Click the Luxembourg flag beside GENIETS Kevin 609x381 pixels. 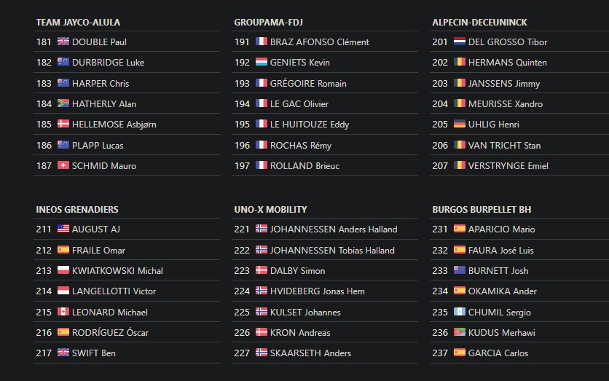tap(262, 62)
